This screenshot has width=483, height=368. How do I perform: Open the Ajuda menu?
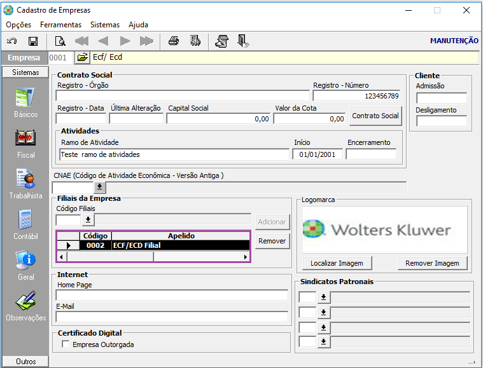(138, 25)
